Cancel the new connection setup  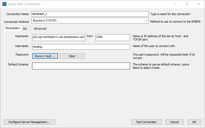pyautogui.click(x=174, y=122)
